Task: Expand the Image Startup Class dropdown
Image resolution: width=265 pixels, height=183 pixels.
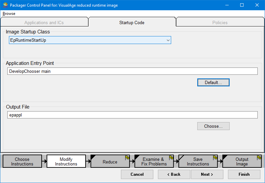Action: click(x=168, y=40)
